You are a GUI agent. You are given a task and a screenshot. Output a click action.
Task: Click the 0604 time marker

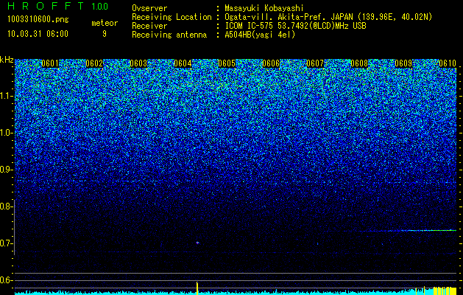point(183,63)
